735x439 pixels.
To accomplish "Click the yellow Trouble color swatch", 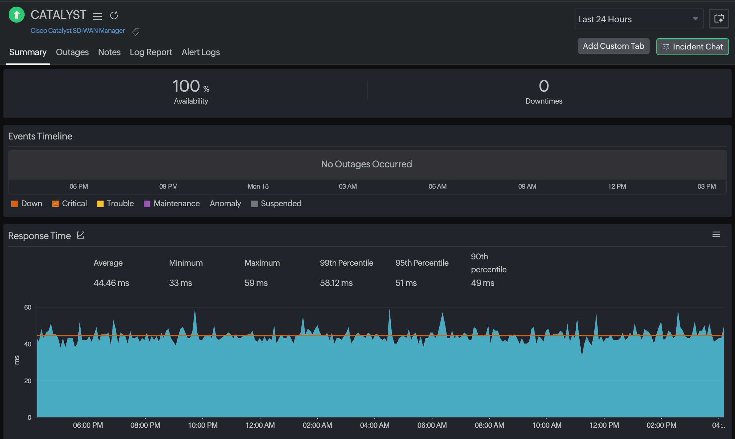I will 100,204.
